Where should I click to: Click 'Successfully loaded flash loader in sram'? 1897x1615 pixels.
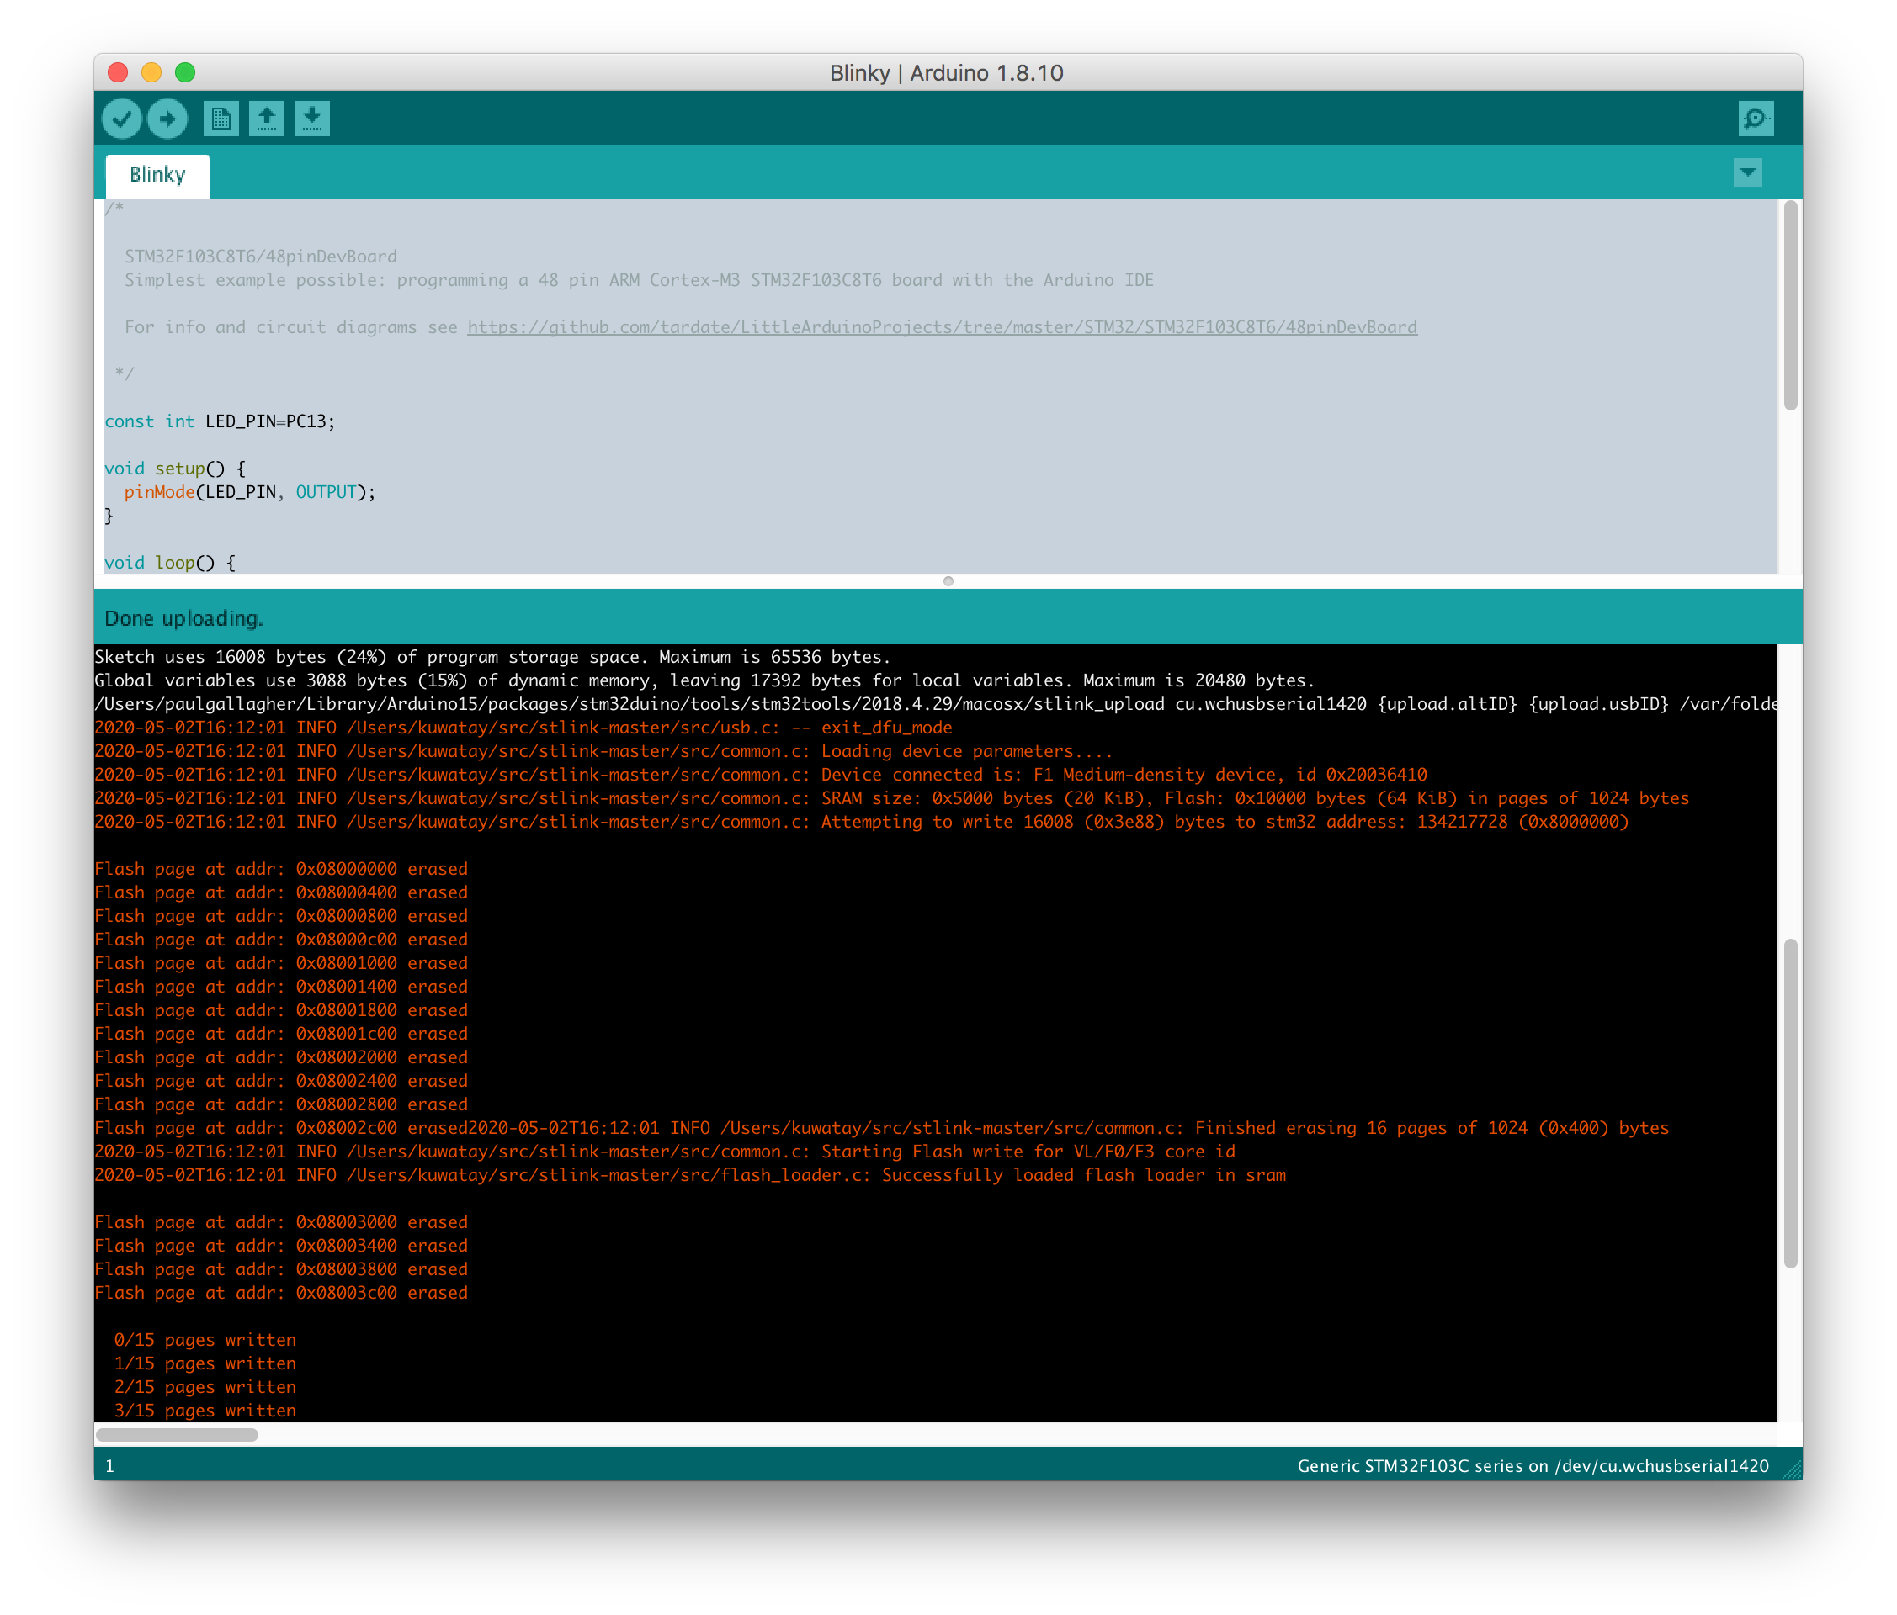point(690,1175)
